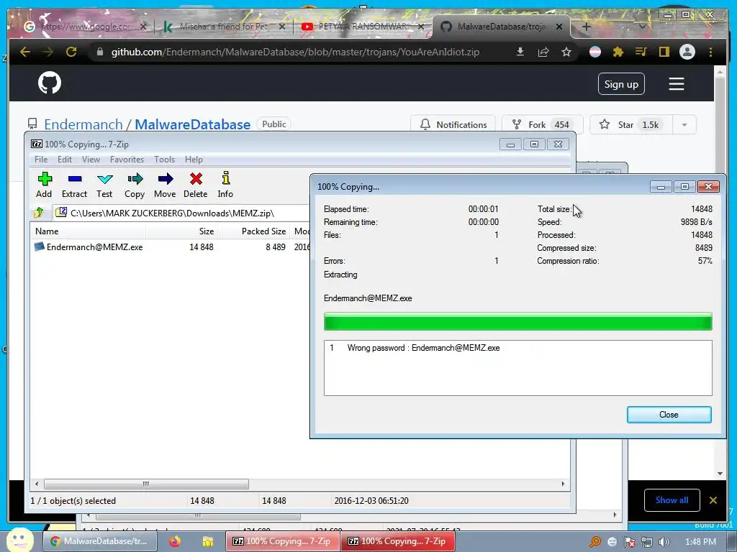Open the Help menu in 7-Zip
The width and height of the screenshot is (737, 552).
[194, 160]
